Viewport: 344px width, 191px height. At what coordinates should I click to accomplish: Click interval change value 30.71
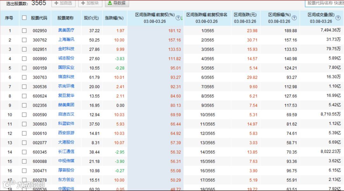pyautogui.click(x=252, y=40)
